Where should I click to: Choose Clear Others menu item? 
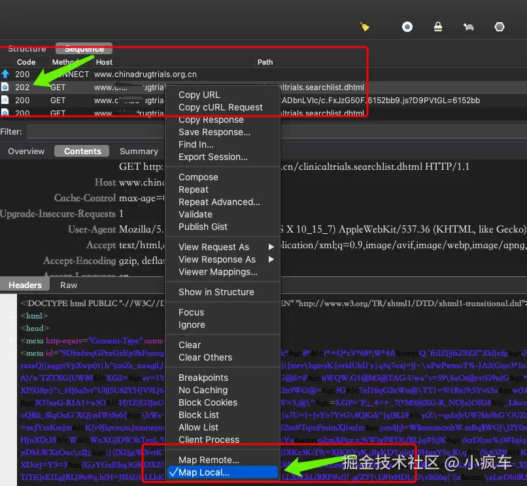point(222,357)
